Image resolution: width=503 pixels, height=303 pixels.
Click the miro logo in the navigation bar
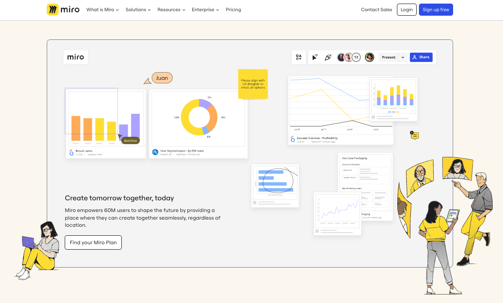(x=63, y=9)
